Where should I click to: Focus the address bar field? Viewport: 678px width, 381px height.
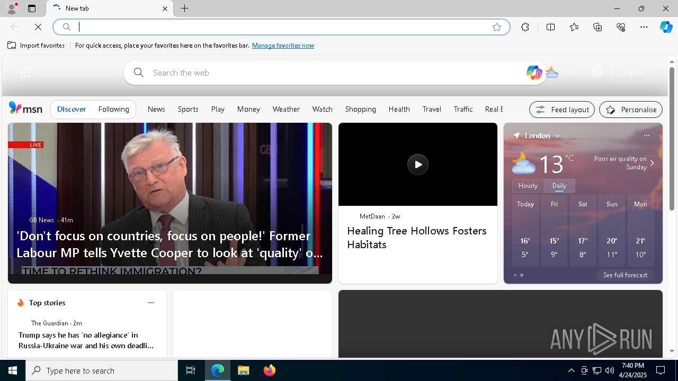pos(281,27)
